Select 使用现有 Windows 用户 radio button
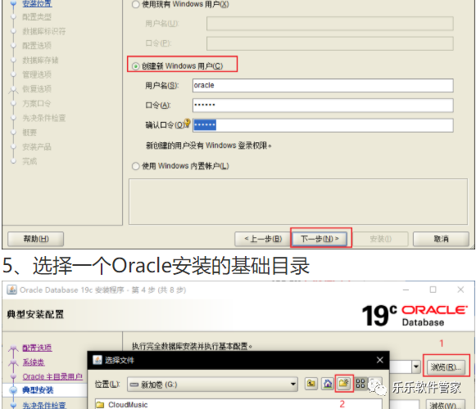 136,4
